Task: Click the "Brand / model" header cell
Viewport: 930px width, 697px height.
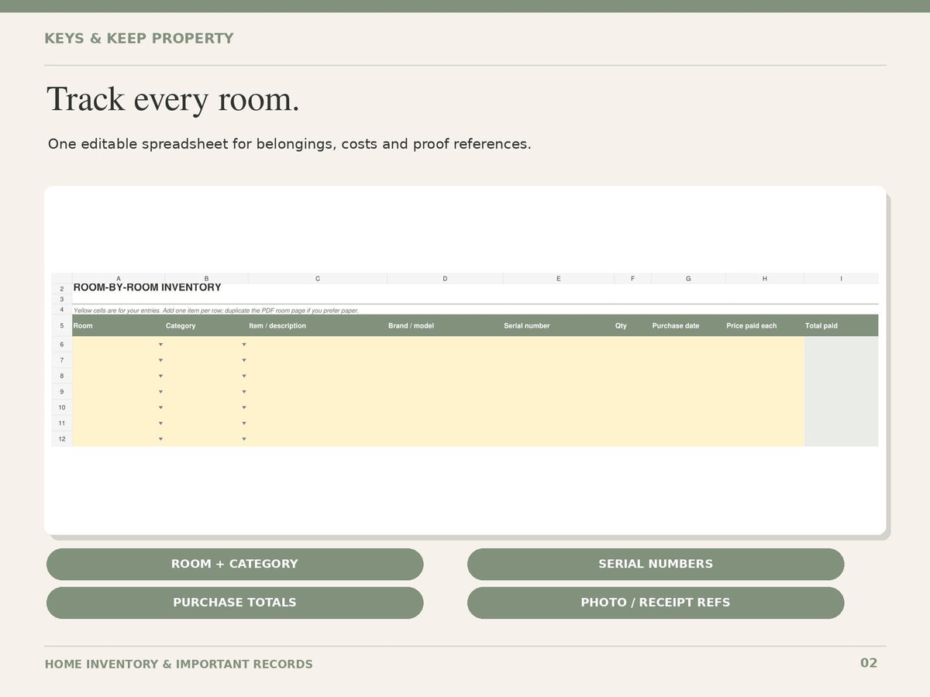Action: point(445,325)
